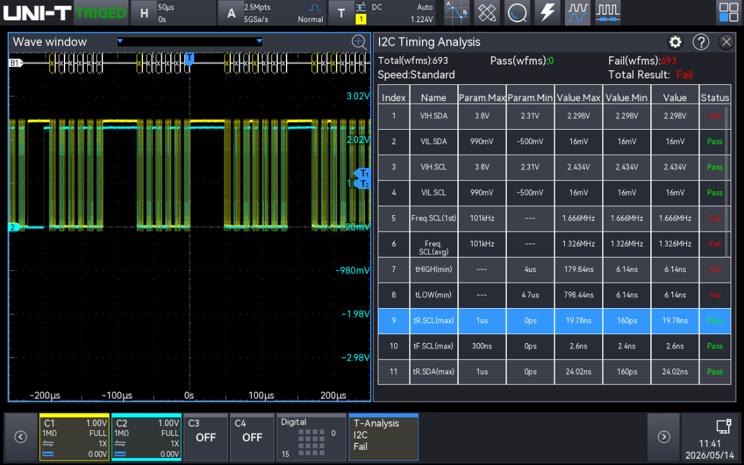Viewport: 744px width, 465px height.
Task: Click the trigger source channel 1 indicator
Action: (x=361, y=19)
